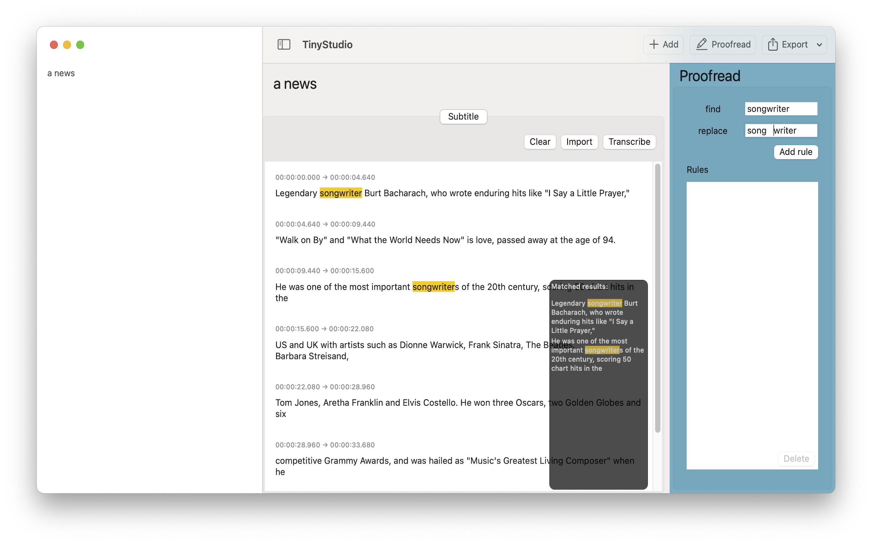
Task: Click the Export share icon
Action: [x=772, y=44]
